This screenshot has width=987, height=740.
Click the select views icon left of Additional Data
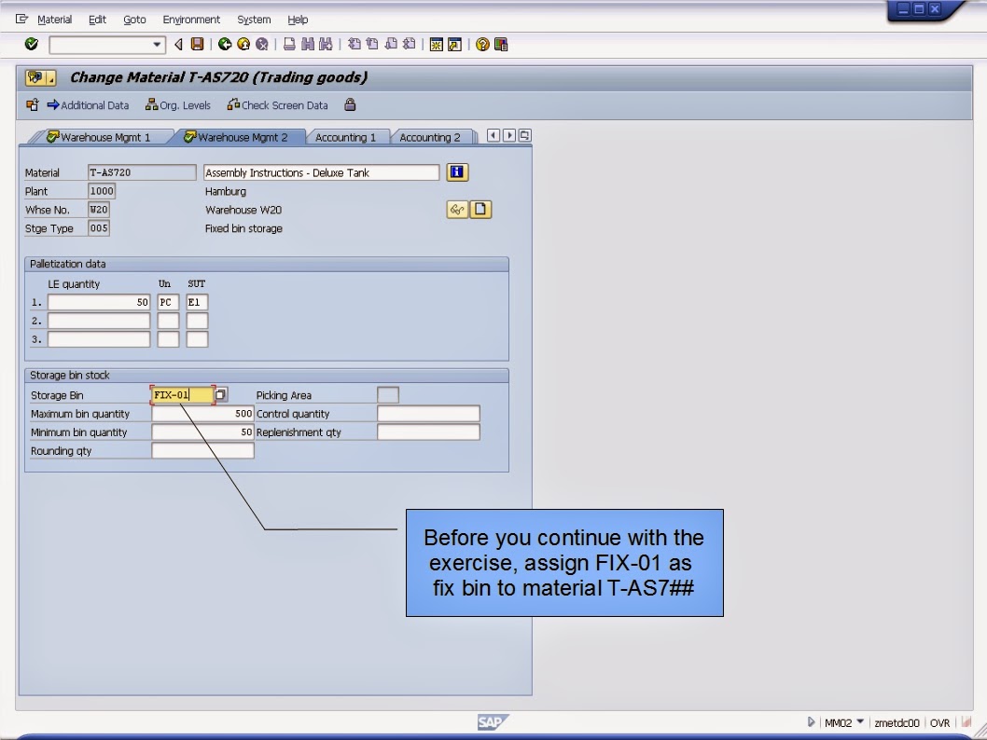click(x=32, y=105)
